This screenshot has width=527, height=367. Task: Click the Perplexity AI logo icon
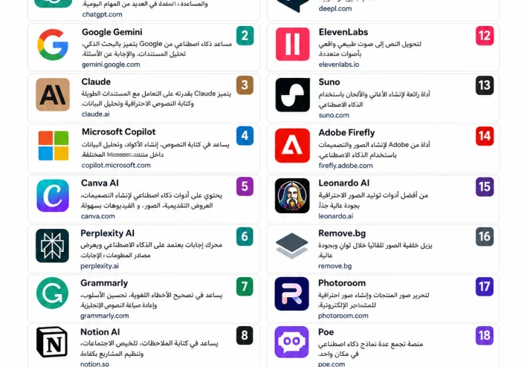[x=53, y=245]
